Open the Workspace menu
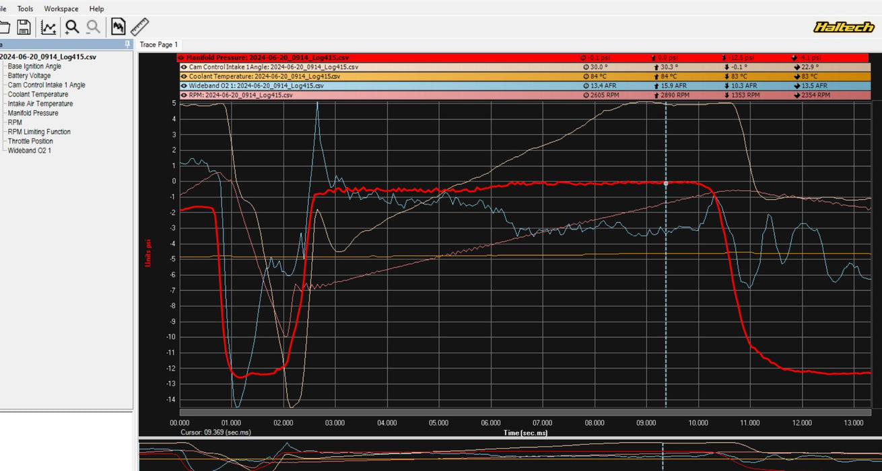 pyautogui.click(x=61, y=9)
